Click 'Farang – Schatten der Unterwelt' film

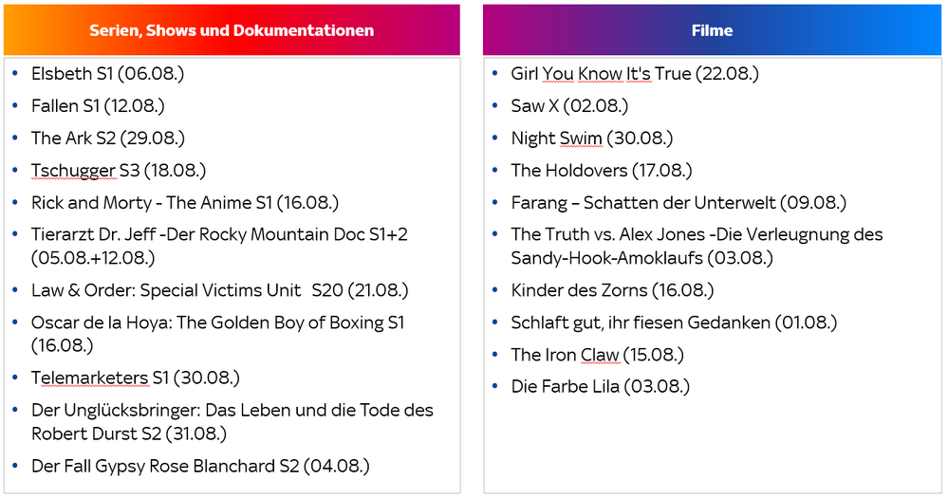[x=678, y=203]
